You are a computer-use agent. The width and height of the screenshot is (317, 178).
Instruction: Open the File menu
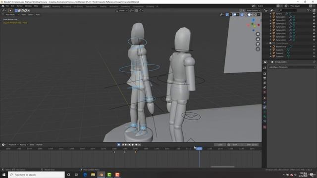(7, 6)
